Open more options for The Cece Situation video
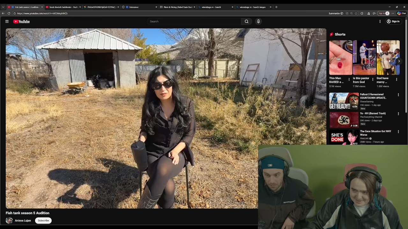This screenshot has height=229, width=408. tap(398, 132)
